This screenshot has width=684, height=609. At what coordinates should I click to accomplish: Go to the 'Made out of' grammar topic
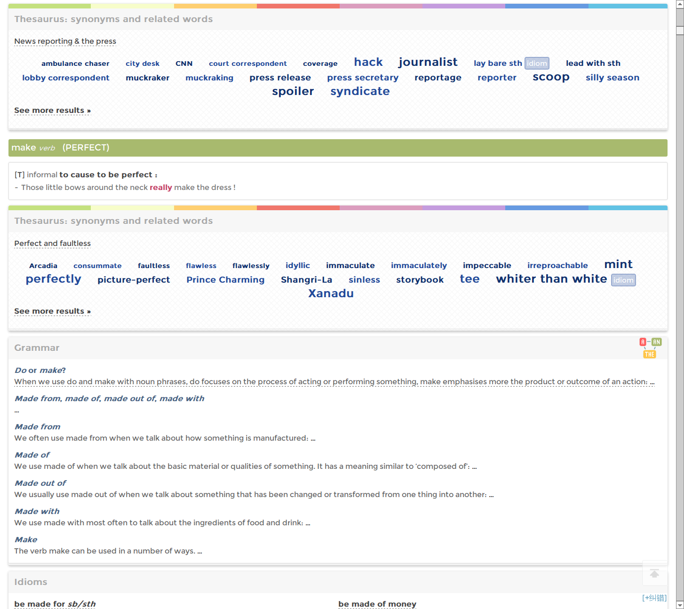[40, 483]
